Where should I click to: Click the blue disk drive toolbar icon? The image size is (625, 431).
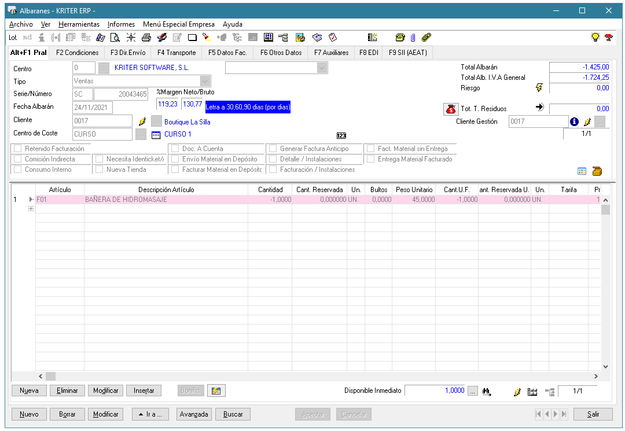click(317, 38)
